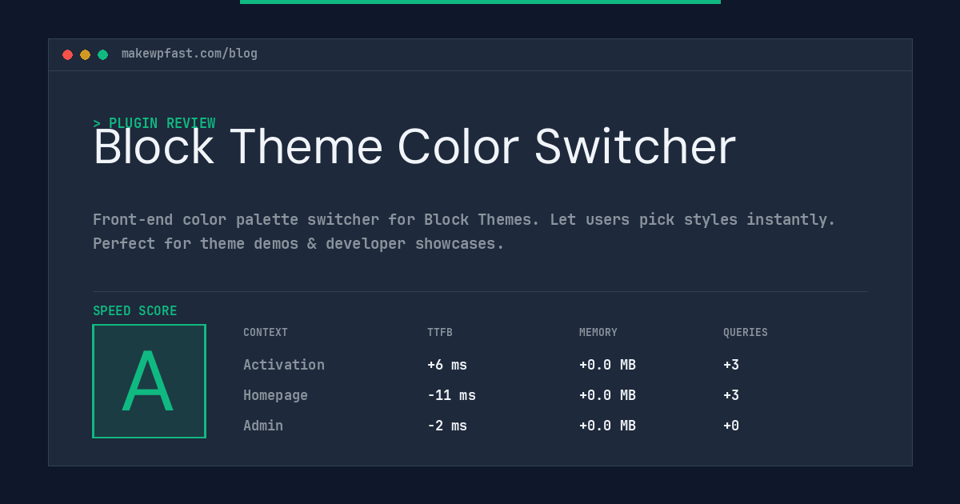
Task: Click the makewpfast.com/blog address text
Action: point(190,54)
